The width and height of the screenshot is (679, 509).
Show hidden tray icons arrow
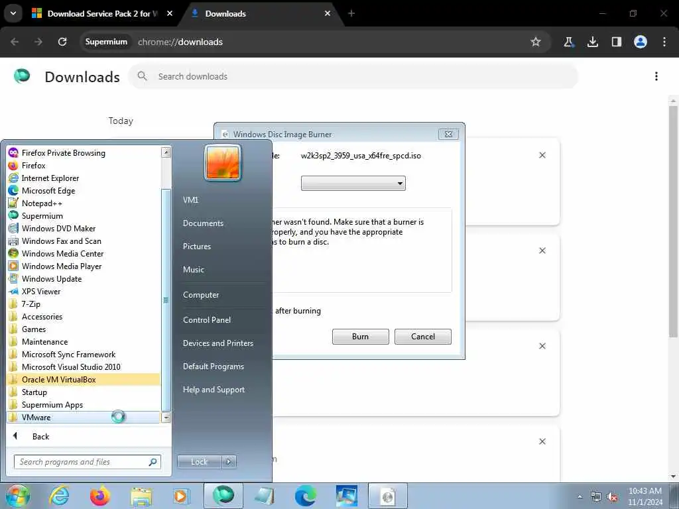click(x=580, y=496)
